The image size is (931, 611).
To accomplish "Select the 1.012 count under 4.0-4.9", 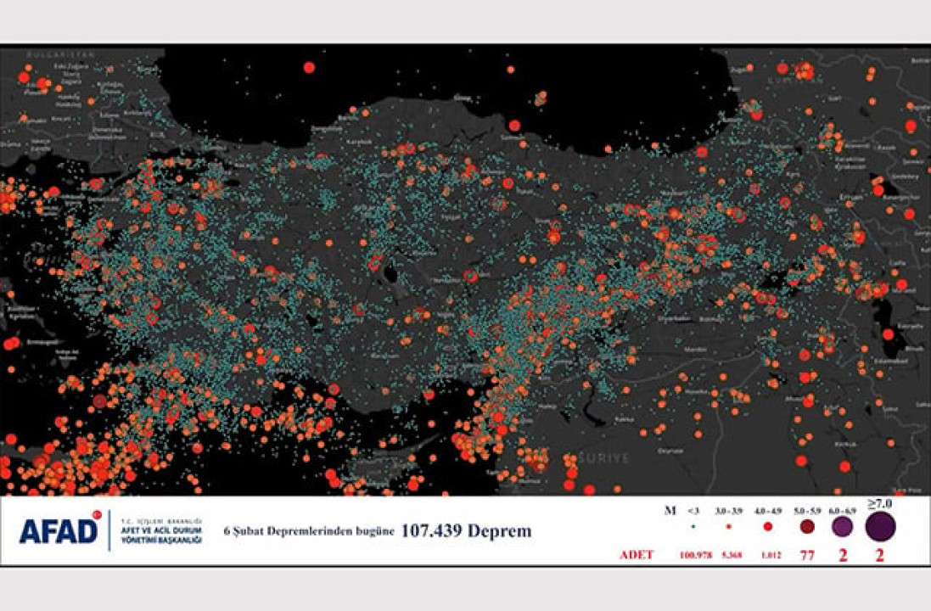I will click(767, 555).
